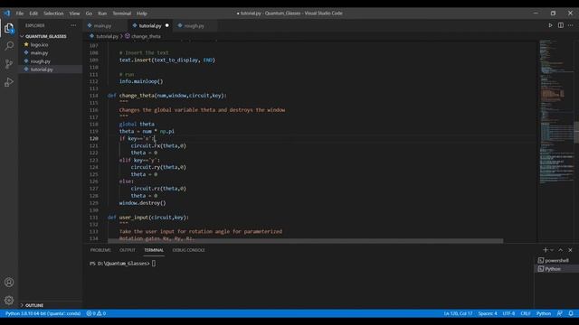
Task: Switch to the PROBLEMS panel tab
Action: click(x=100, y=250)
